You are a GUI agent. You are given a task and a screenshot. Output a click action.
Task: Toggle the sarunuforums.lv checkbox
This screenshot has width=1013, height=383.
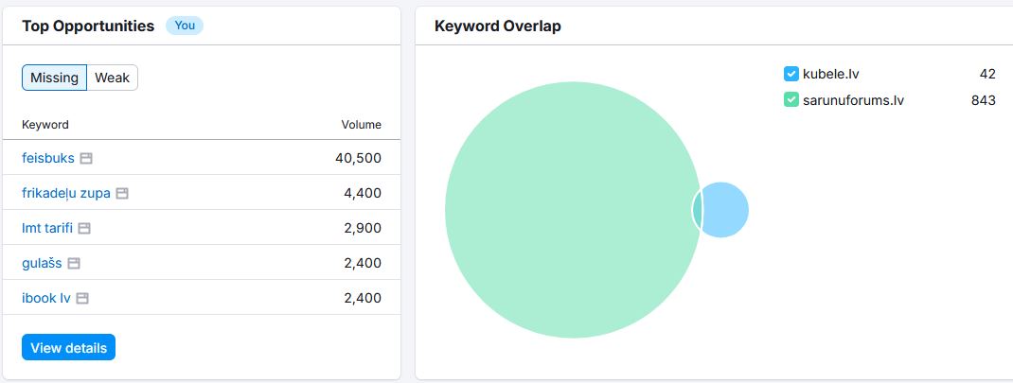tap(791, 99)
